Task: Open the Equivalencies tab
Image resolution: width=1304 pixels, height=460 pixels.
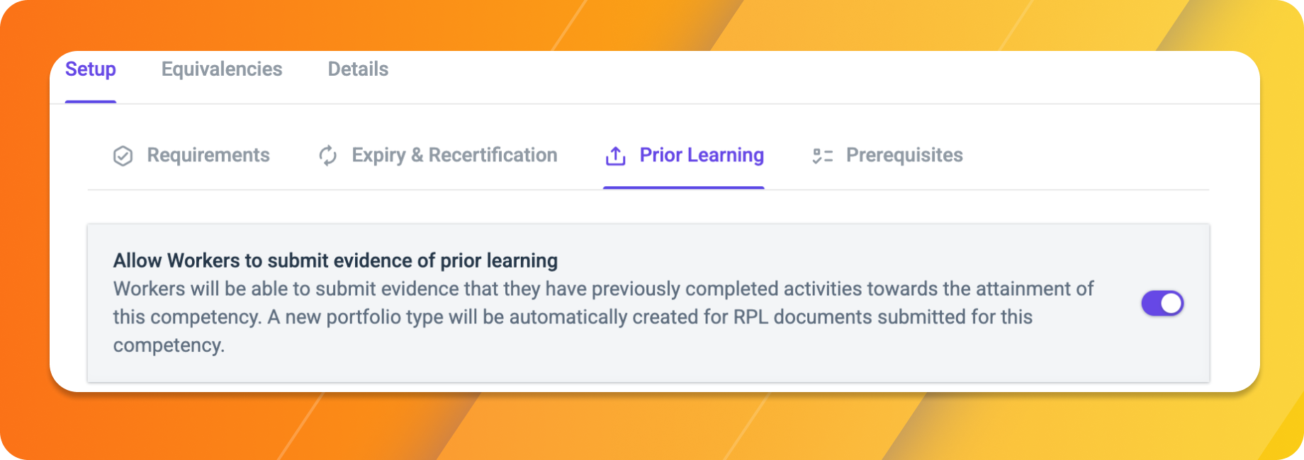Action: click(x=222, y=69)
